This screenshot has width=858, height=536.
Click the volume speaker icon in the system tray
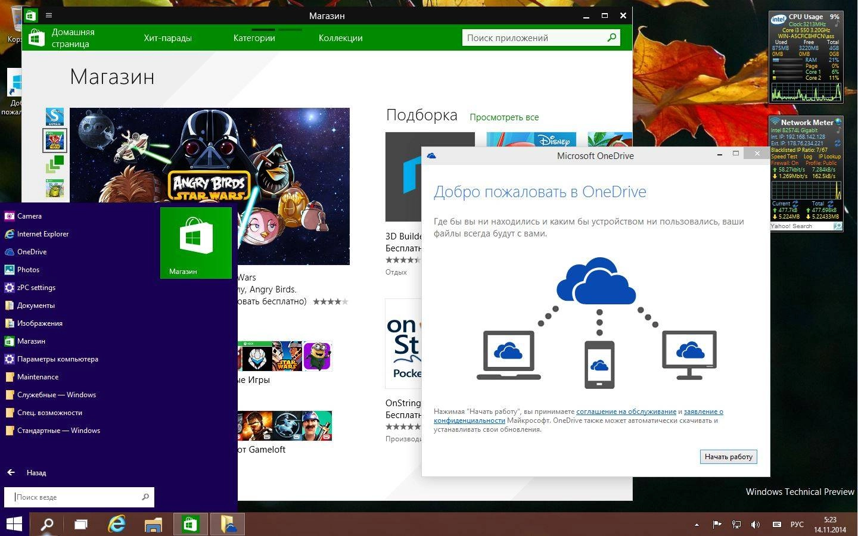coord(756,525)
